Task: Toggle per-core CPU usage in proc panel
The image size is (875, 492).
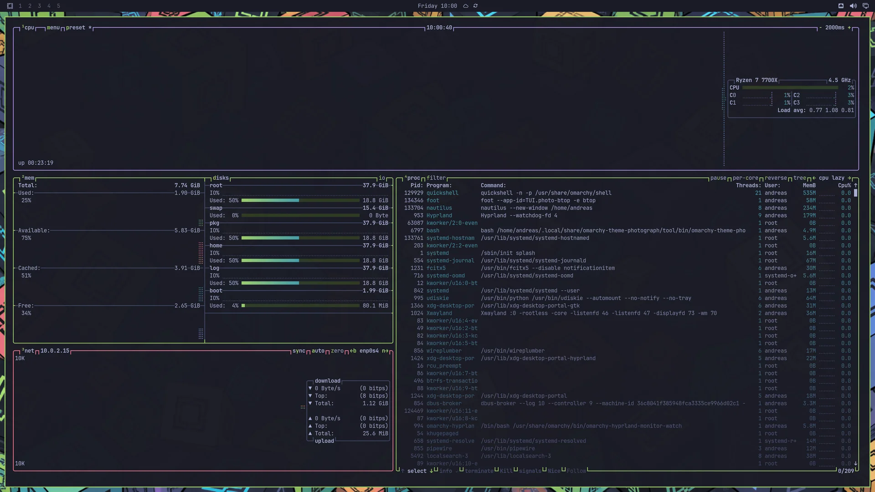Action: pyautogui.click(x=746, y=178)
